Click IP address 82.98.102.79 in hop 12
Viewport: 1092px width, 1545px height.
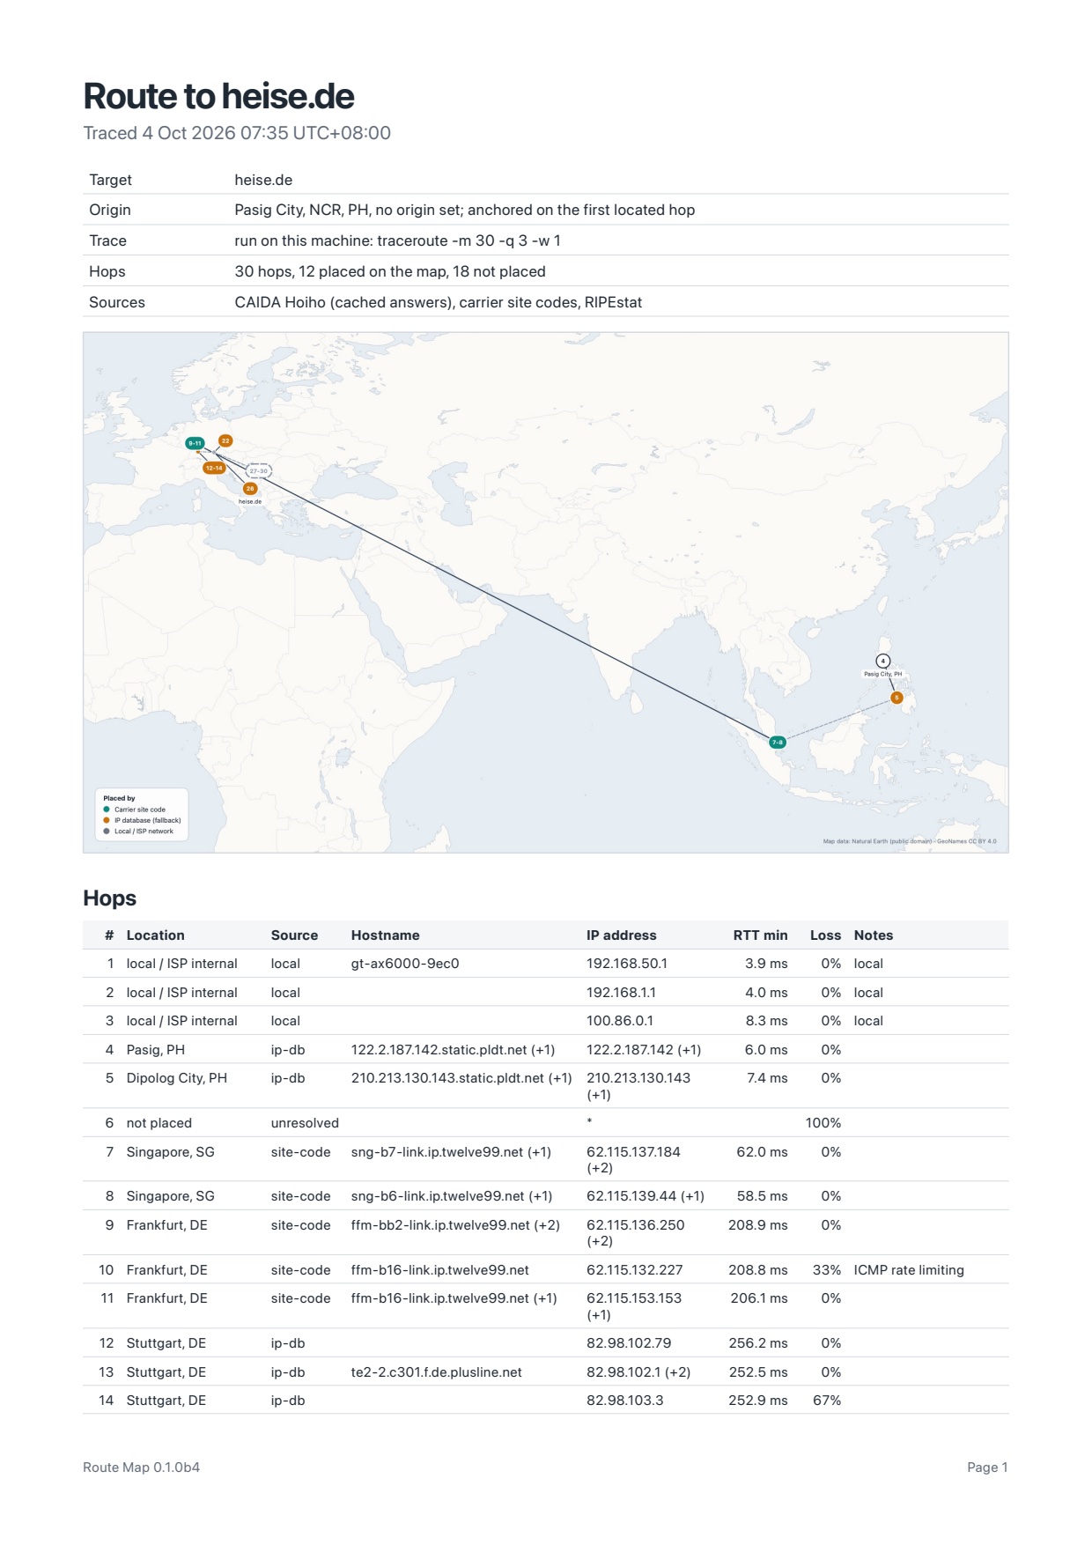click(x=629, y=1343)
